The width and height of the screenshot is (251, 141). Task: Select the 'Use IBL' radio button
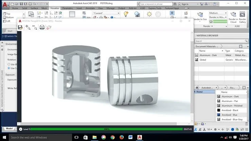pyautogui.click(x=9, y=64)
